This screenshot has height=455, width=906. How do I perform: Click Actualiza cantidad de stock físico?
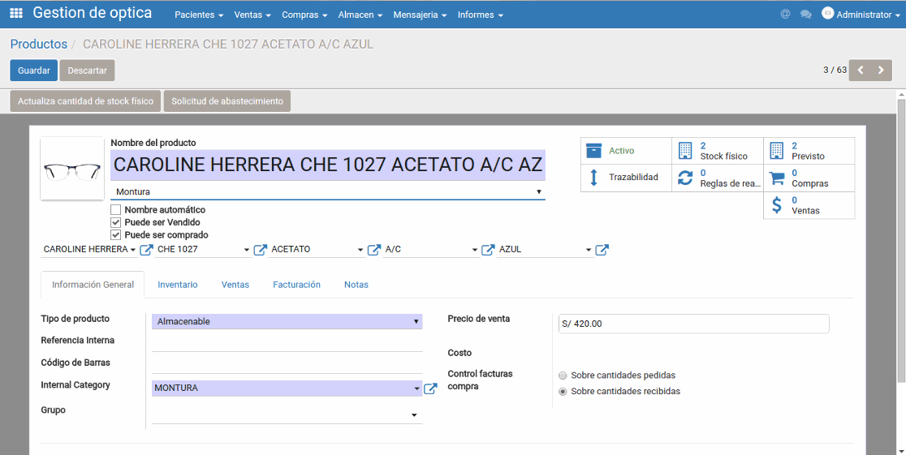(x=85, y=101)
